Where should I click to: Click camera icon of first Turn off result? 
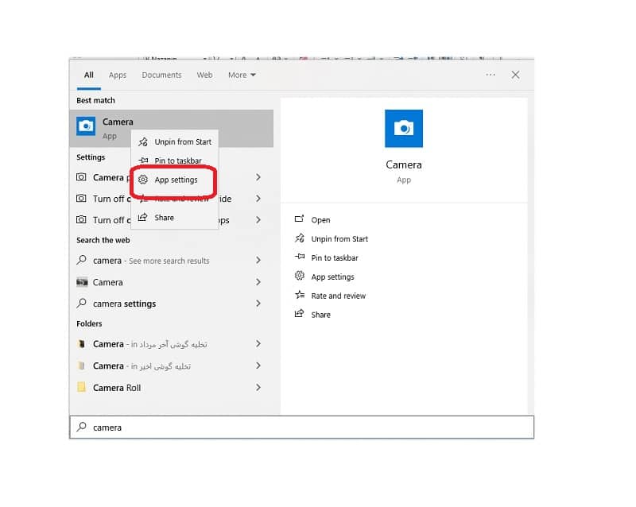tap(82, 199)
